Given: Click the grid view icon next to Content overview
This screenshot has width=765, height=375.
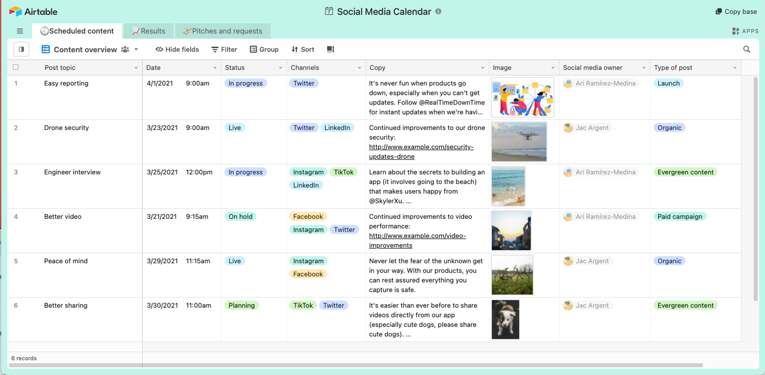Looking at the screenshot, I should click(46, 49).
